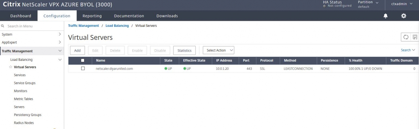The image size is (419, 129).
Task: Open the notifications bell icon
Action: pyautogui.click(x=386, y=16)
